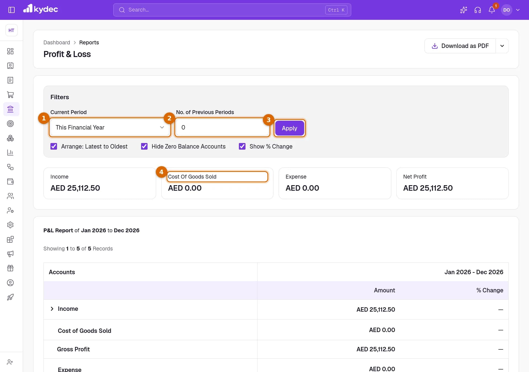The image size is (529, 372).
Task: Click the Cost of Goods Sold table row
Action: [x=276, y=330]
